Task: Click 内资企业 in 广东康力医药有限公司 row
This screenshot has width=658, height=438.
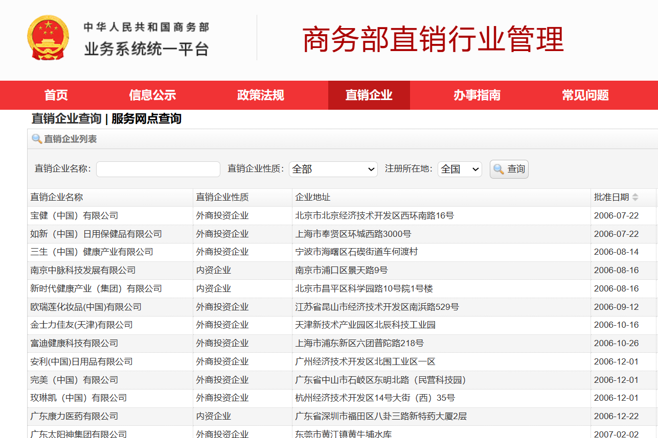Action: point(214,416)
